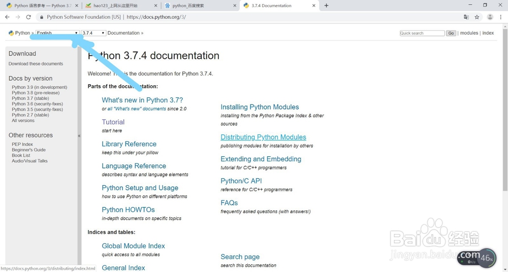Viewport: 508px width, 272px height.
Task: Click in the Quick search field
Action: click(422, 33)
